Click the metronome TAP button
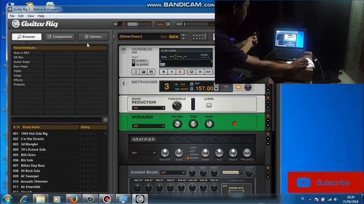Screen dimensions: 364x204 [x=226, y=87]
